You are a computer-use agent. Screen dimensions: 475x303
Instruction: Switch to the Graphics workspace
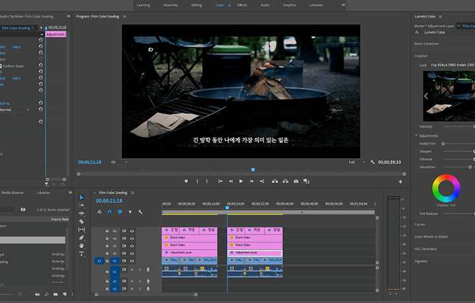(x=290, y=5)
